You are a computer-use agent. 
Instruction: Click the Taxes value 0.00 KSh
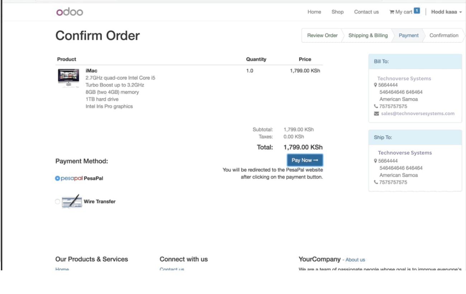[294, 137]
